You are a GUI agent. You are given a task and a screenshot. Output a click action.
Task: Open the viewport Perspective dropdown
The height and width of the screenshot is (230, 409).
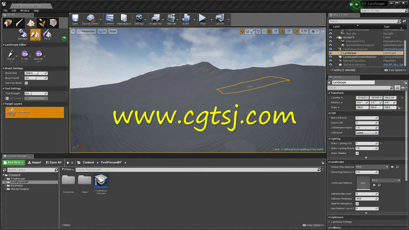86,31
